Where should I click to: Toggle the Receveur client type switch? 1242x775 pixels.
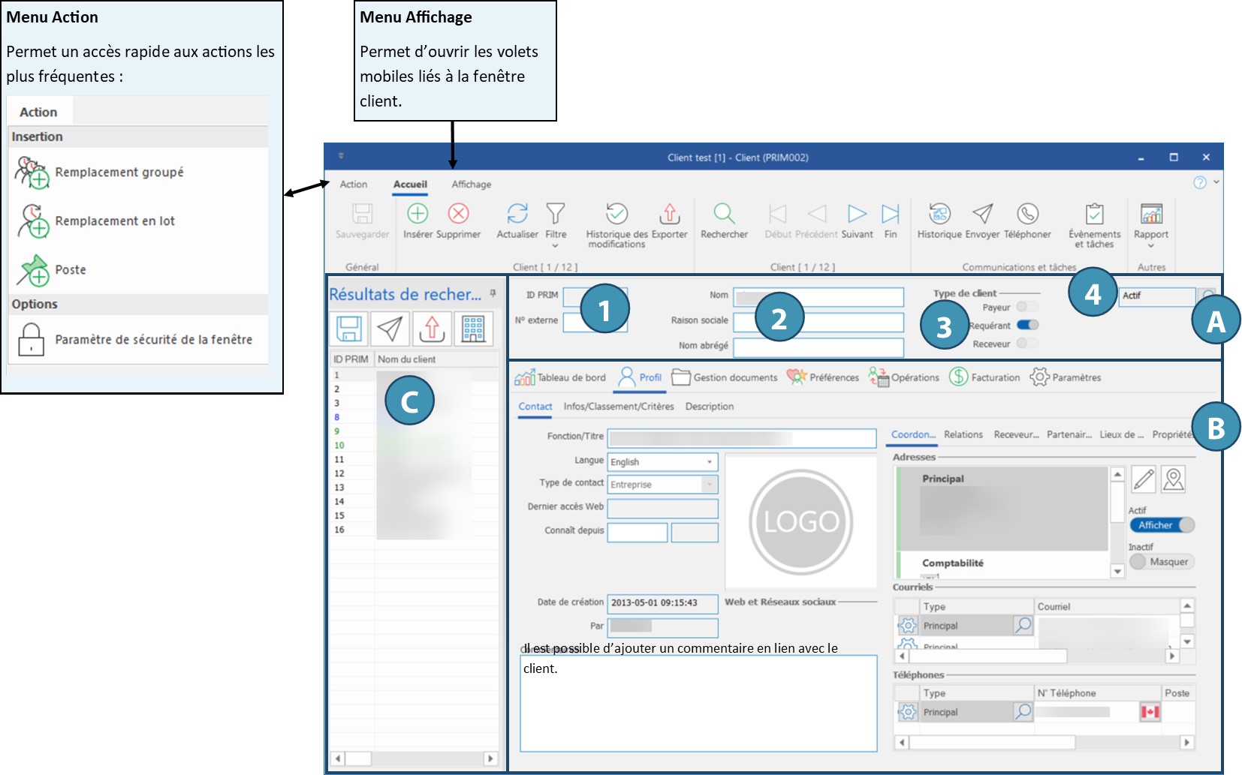pos(1026,344)
